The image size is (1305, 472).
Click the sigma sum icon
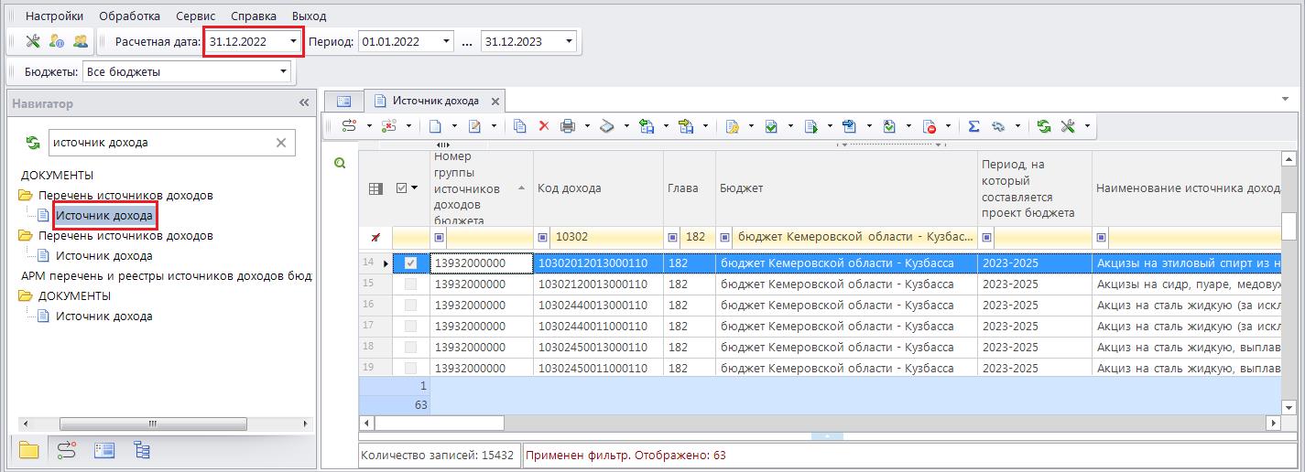973,126
